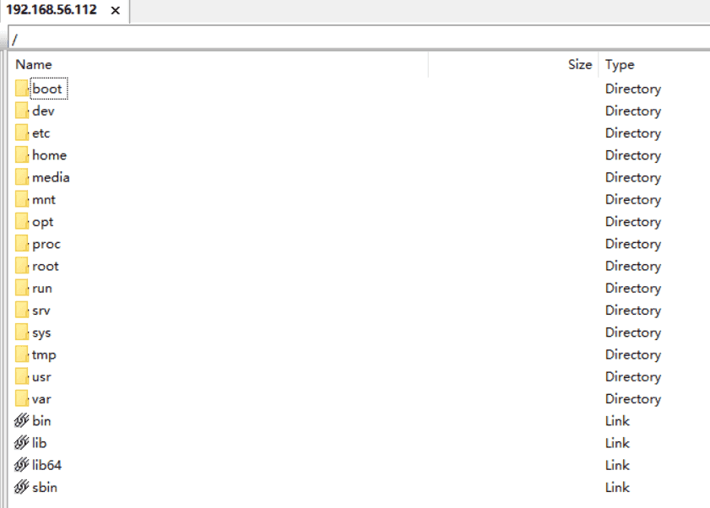Image resolution: width=710 pixels, height=508 pixels.
Task: Select the mnt directory name
Action: point(44,200)
